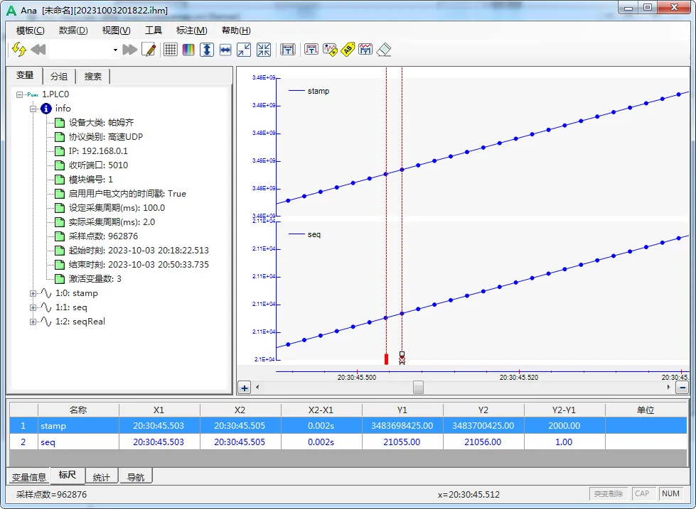Select the eraser tool icon
696x509 pixels.
[x=384, y=49]
